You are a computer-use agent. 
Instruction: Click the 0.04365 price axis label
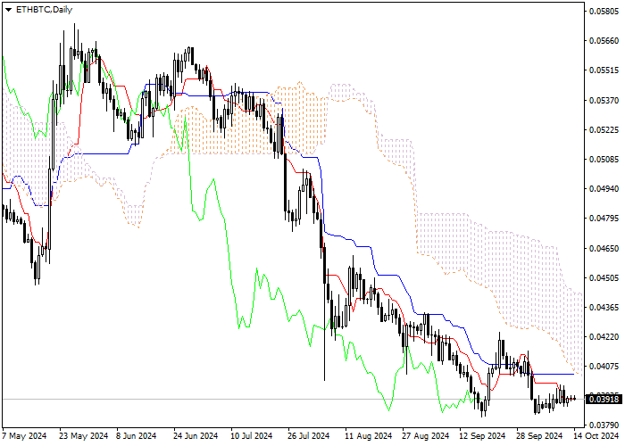604,308
